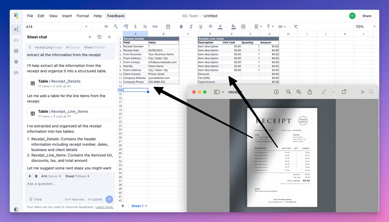Clear formatting using the toolbar icon
The height and width of the screenshot is (222, 389).
296,27
